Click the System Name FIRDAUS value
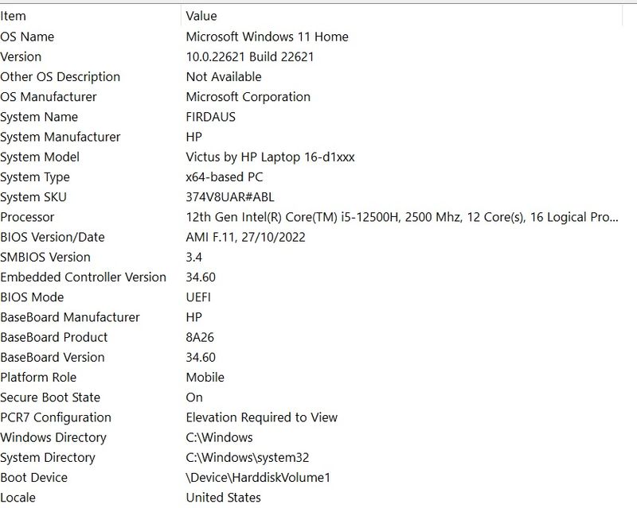This screenshot has width=637, height=508. (x=210, y=117)
